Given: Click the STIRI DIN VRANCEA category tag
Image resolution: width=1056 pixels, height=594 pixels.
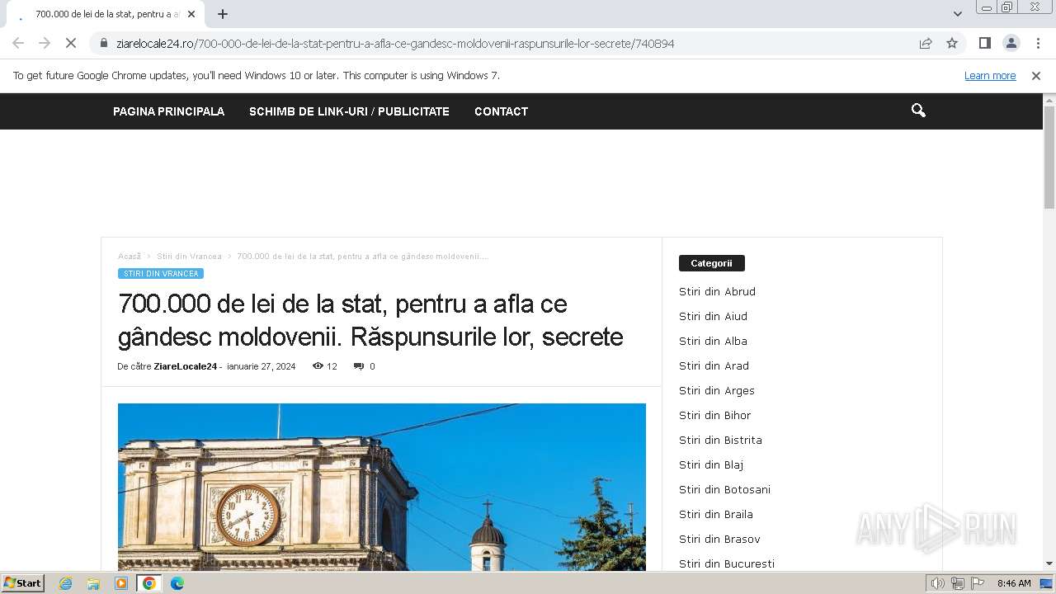Looking at the screenshot, I should point(161,273).
